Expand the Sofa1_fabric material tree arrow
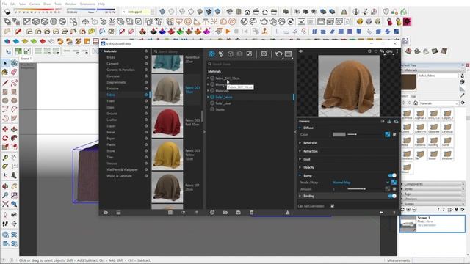The height and width of the screenshot is (264, 470). (x=208, y=97)
